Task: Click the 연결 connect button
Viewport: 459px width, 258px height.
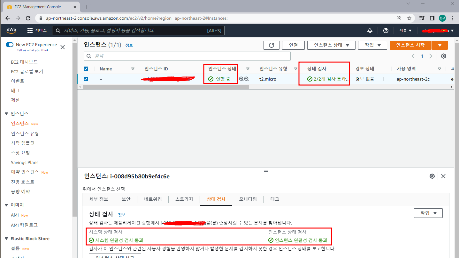Action: point(293,45)
